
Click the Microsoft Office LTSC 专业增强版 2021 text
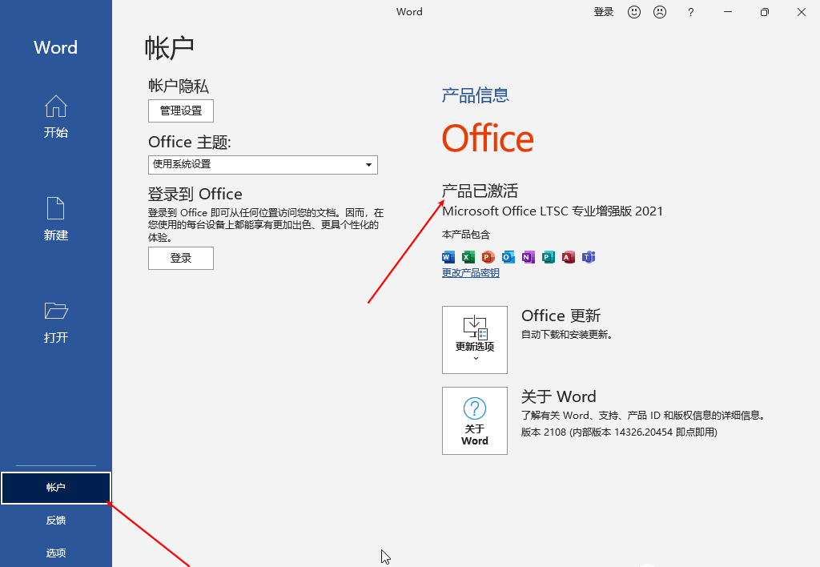click(553, 211)
